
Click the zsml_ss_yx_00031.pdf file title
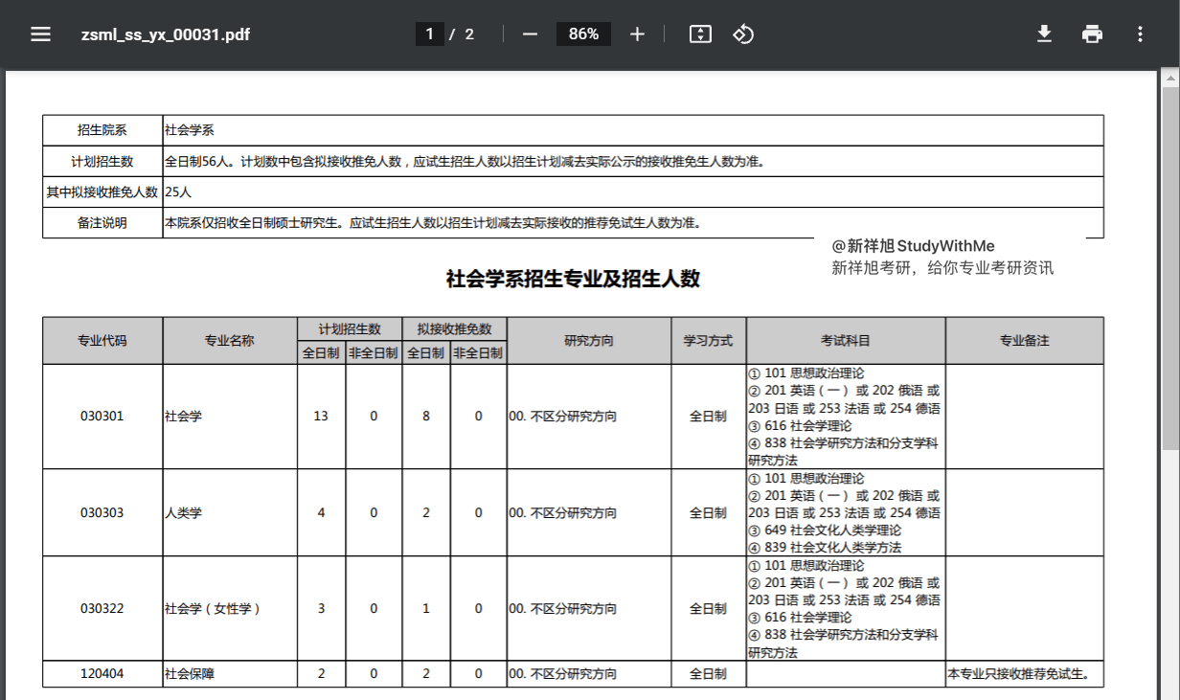point(166,34)
